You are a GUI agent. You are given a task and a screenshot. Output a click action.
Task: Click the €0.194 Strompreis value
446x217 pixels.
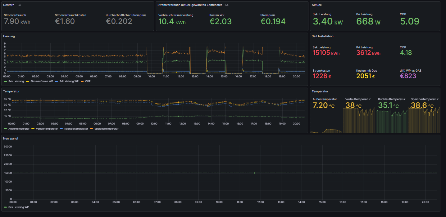(273, 21)
